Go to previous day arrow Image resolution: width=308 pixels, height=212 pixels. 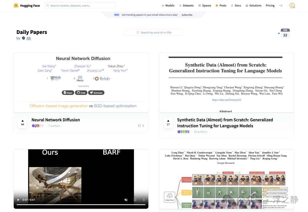[x=279, y=33]
